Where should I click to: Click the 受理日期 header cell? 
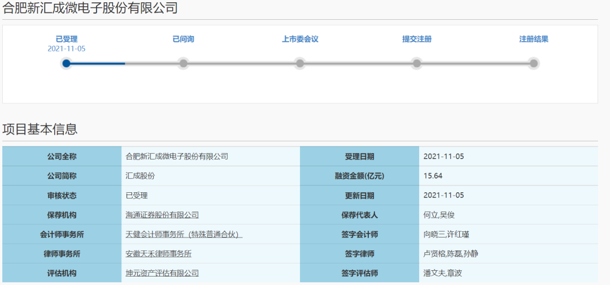coord(359,157)
